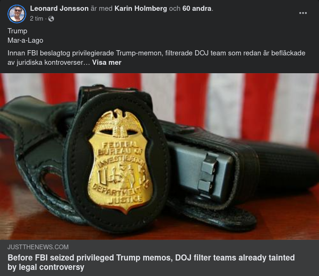Screen dimensions: 319x276
Task: Click the Leonard Jonsson author name
Action: (59, 8)
